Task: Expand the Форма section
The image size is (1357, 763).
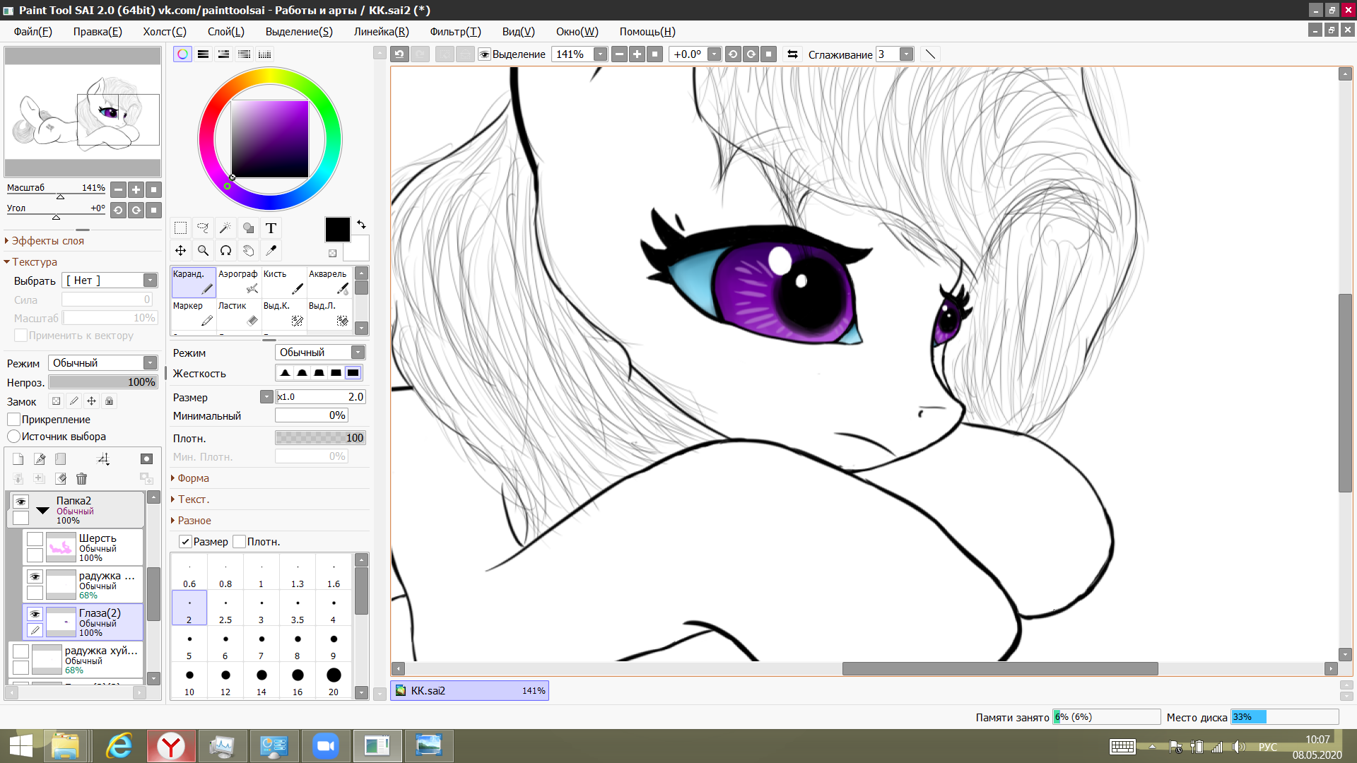Action: click(x=193, y=478)
